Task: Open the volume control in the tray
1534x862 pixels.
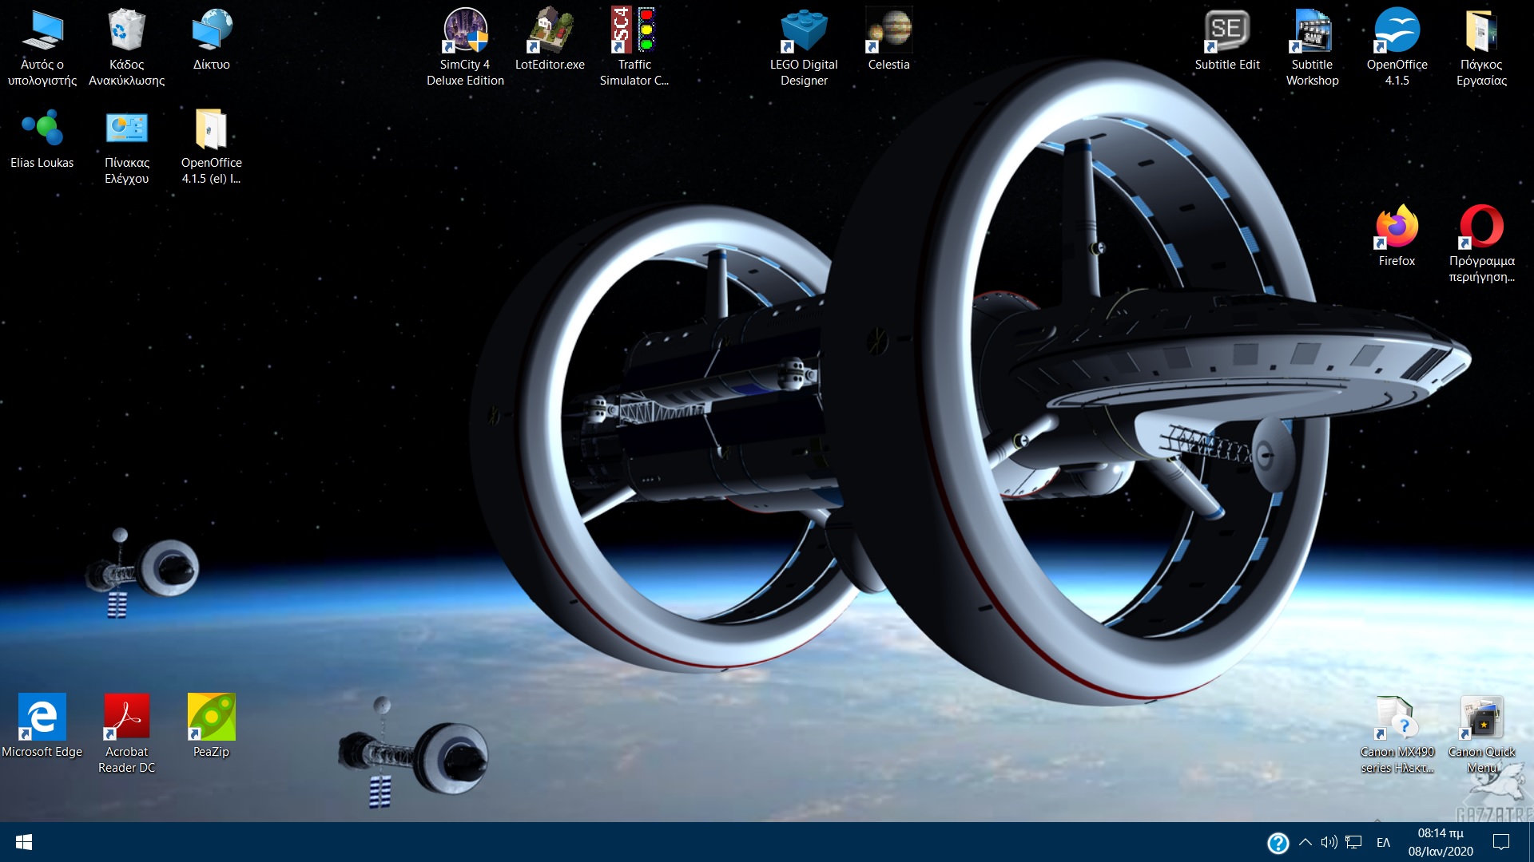Action: (1329, 842)
